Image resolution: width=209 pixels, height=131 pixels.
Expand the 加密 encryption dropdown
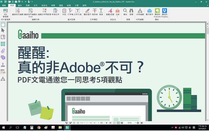(x=117, y=16)
